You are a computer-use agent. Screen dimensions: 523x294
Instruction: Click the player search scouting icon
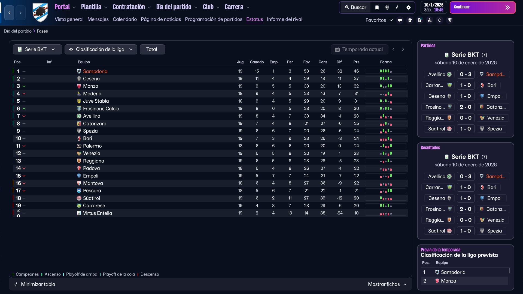pyautogui.click(x=430, y=20)
